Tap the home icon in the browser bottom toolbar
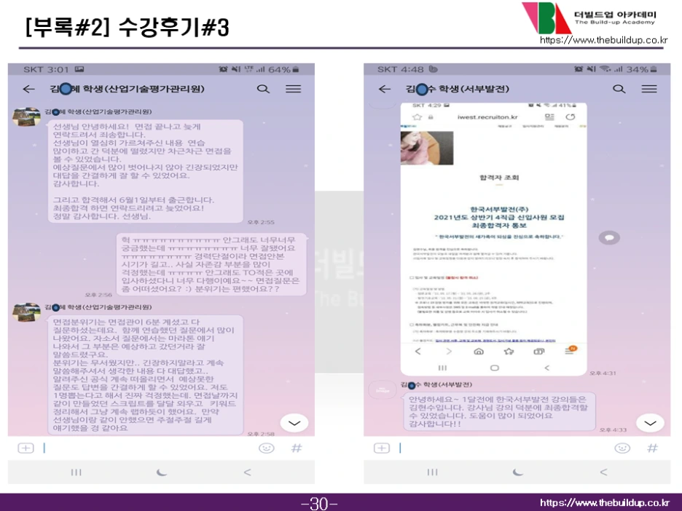This screenshot has width=682, height=511. (478, 351)
